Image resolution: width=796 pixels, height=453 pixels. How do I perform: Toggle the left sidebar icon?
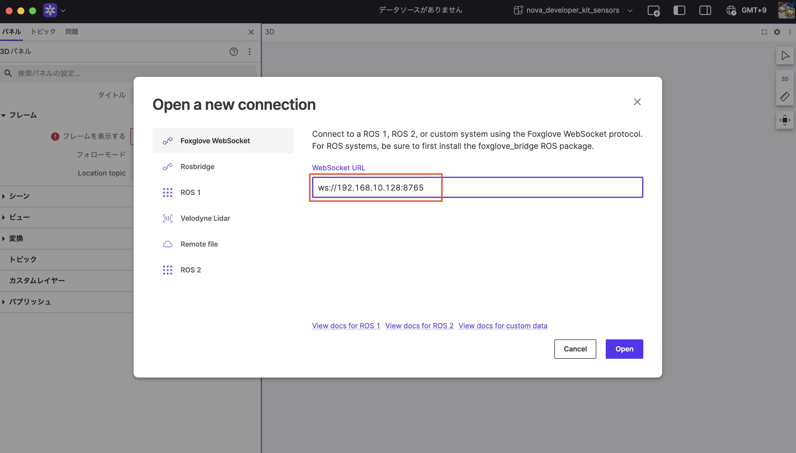pyautogui.click(x=679, y=10)
